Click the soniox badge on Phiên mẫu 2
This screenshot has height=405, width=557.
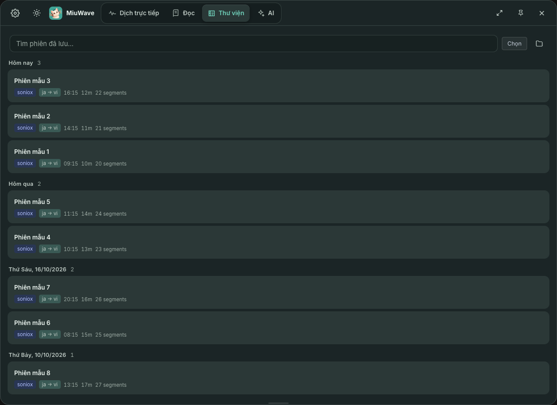[25, 128]
